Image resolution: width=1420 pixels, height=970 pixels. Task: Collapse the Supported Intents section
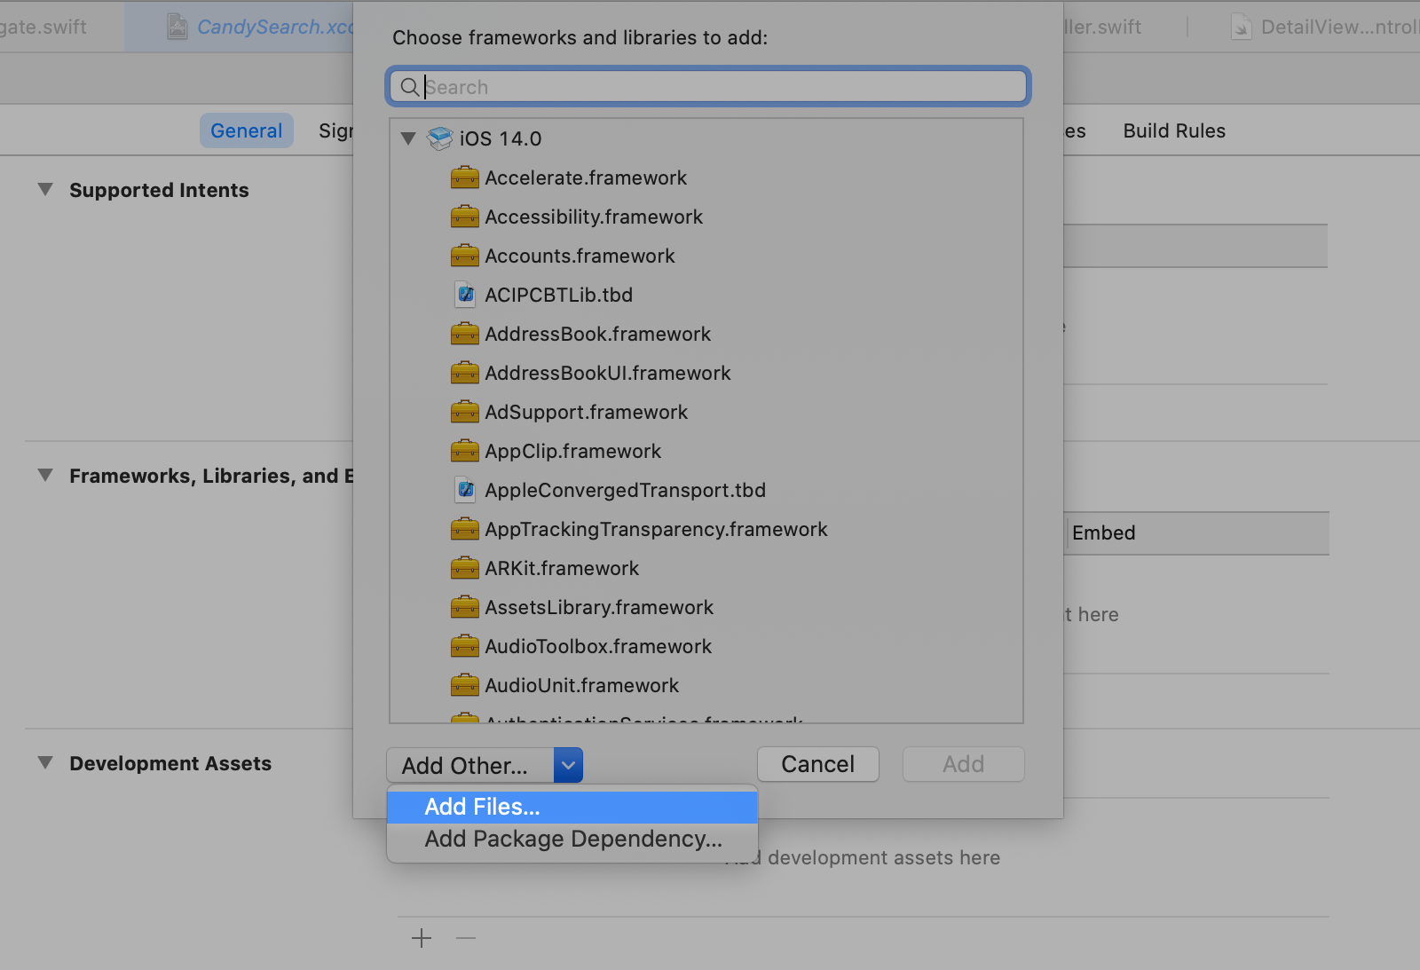(45, 189)
